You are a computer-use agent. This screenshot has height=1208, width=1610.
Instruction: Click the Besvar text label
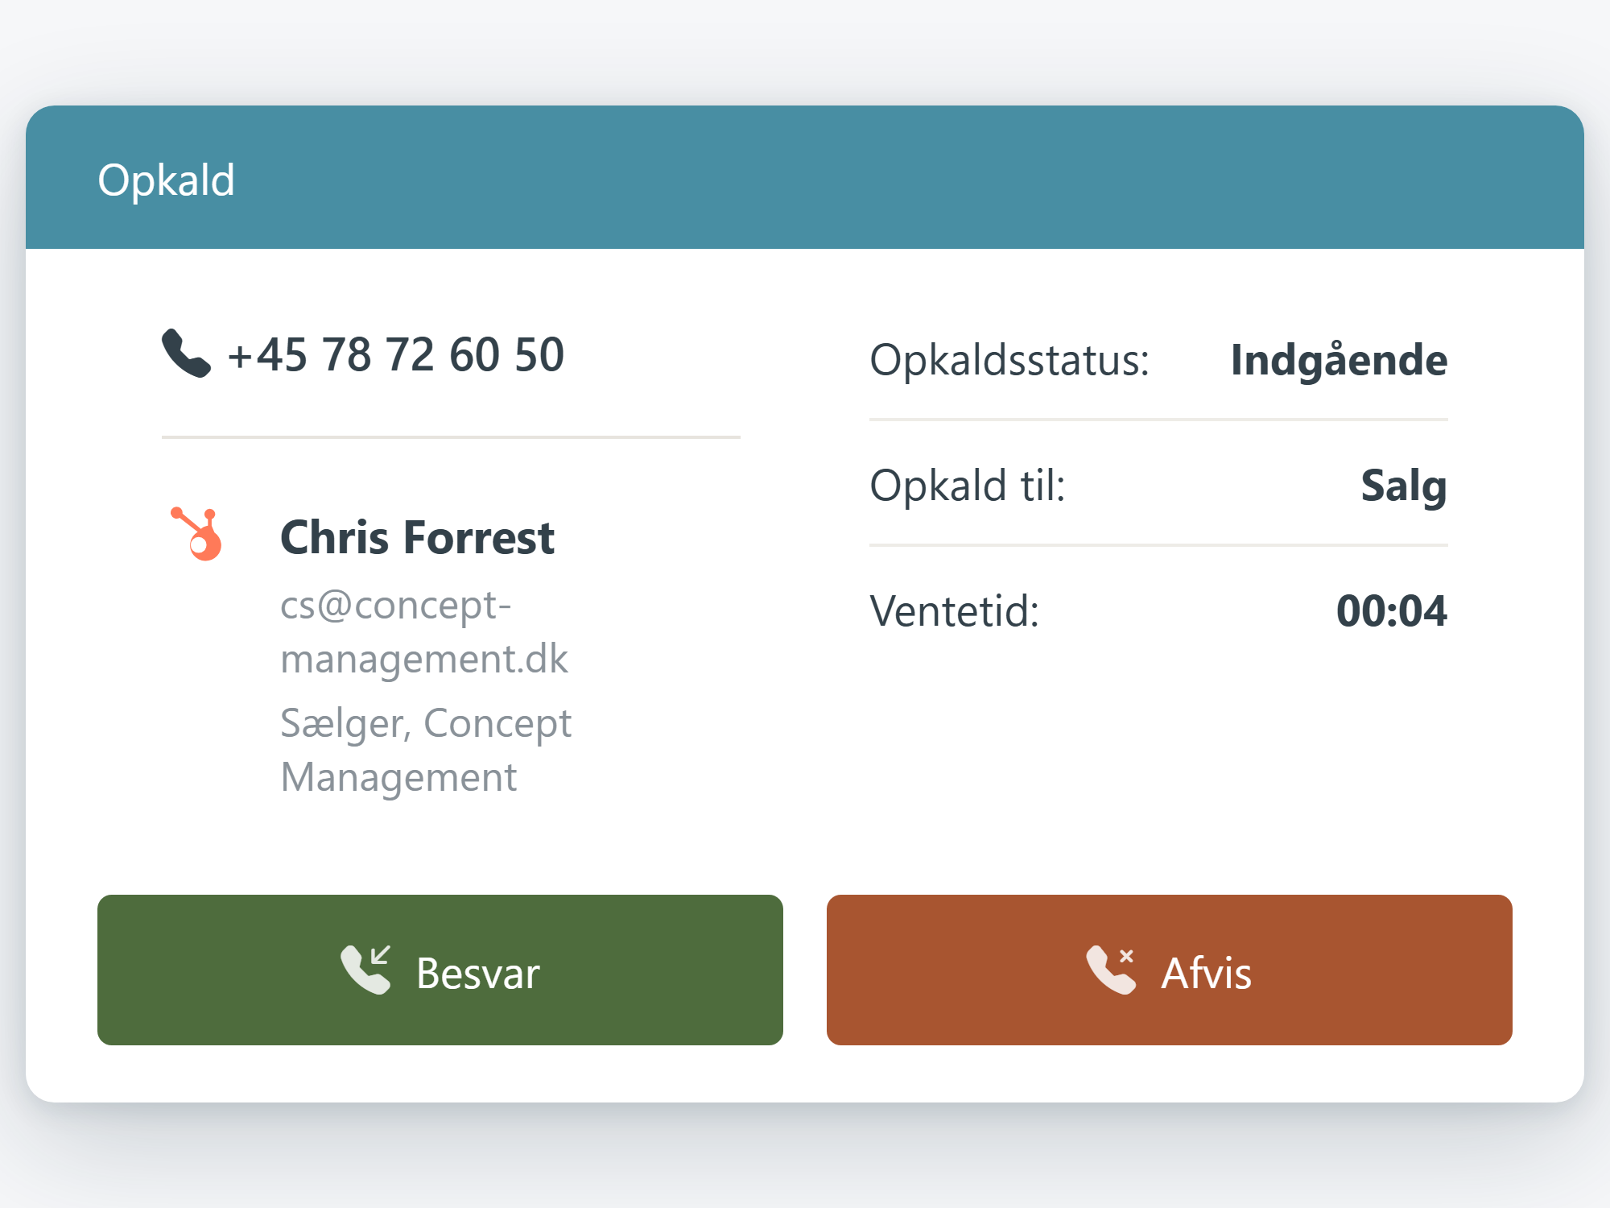click(x=478, y=973)
